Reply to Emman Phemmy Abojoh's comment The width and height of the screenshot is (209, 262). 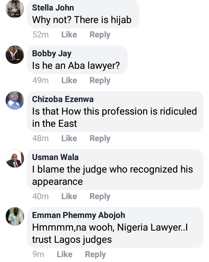click(95, 254)
